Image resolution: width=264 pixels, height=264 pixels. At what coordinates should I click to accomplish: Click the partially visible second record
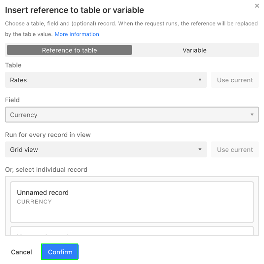[132, 230]
